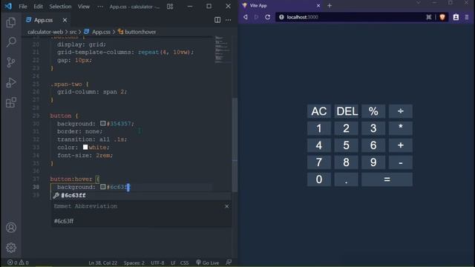Image resolution: width=475 pixels, height=267 pixels.
Task: Open the Explorer view in VS Code
Action: coord(11,22)
